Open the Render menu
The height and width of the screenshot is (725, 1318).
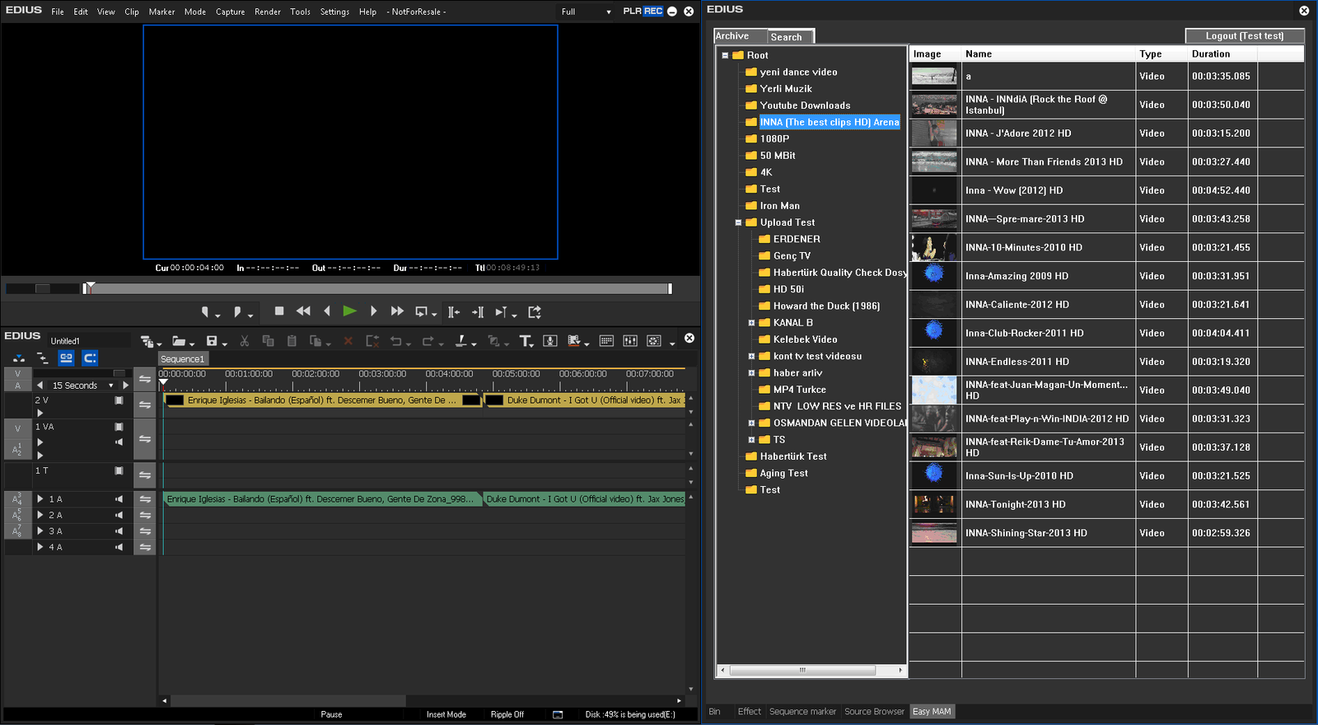tap(268, 12)
